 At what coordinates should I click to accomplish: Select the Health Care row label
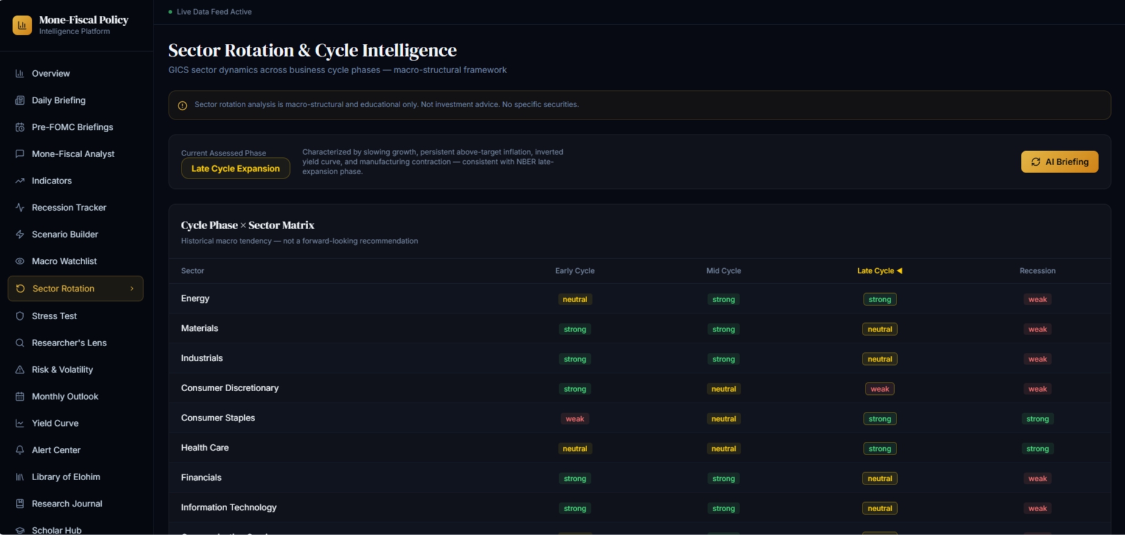click(205, 447)
